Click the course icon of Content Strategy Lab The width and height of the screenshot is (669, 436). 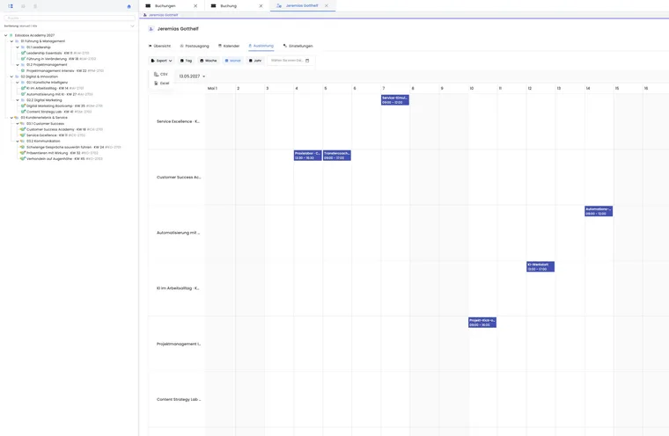pos(23,112)
